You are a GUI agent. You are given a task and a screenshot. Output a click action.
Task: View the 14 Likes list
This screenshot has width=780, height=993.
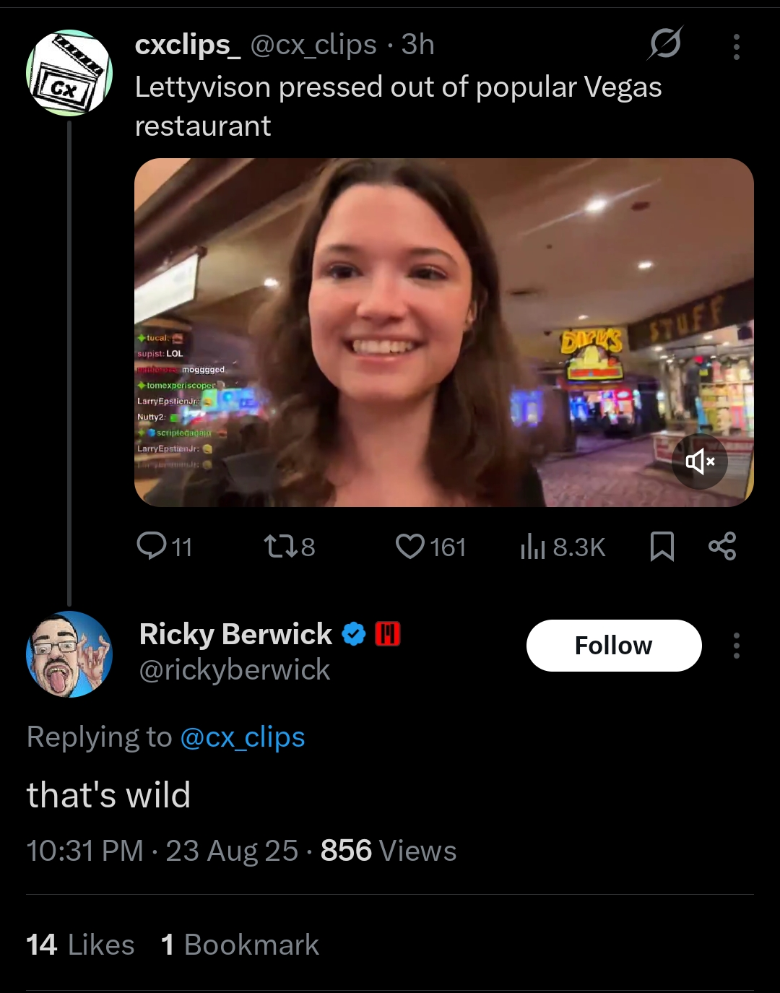point(80,945)
